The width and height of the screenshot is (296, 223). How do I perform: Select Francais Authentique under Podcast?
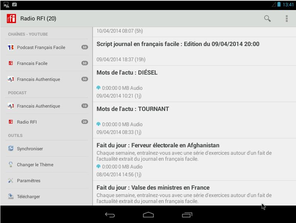pos(47,106)
